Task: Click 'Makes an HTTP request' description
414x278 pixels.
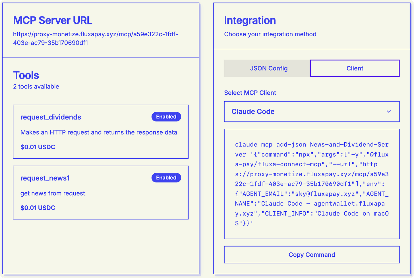Action: click(99, 132)
